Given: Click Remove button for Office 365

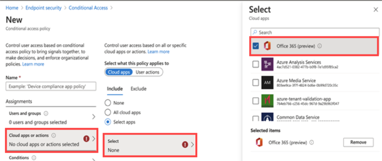Looking at the screenshot, I should point(358,143).
